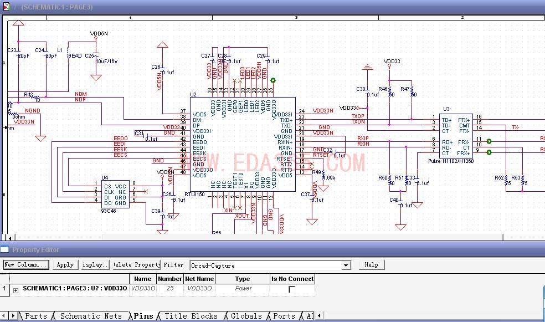Open the Orcad-Capture filter dropdown
The width and height of the screenshot is (545, 322).
click(346, 265)
